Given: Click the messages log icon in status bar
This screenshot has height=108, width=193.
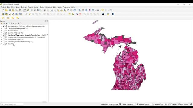Looking at the screenshot, I should [191, 104].
